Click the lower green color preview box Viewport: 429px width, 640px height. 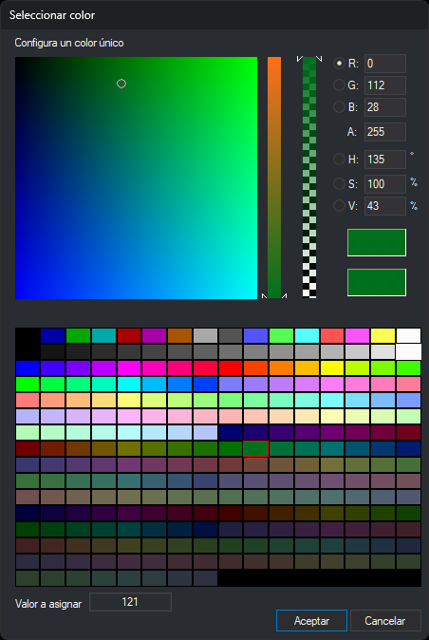377,282
